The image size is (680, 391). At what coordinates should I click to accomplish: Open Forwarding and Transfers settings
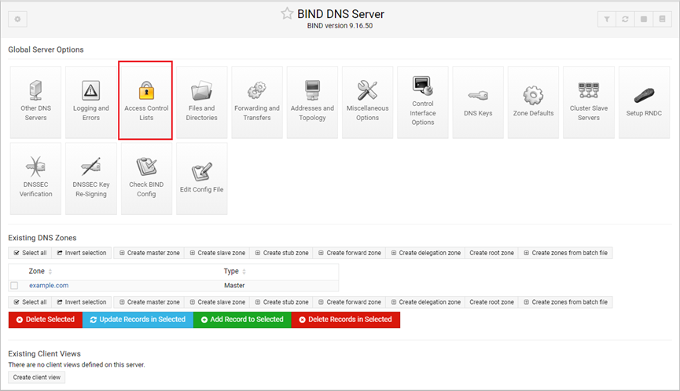tap(257, 102)
